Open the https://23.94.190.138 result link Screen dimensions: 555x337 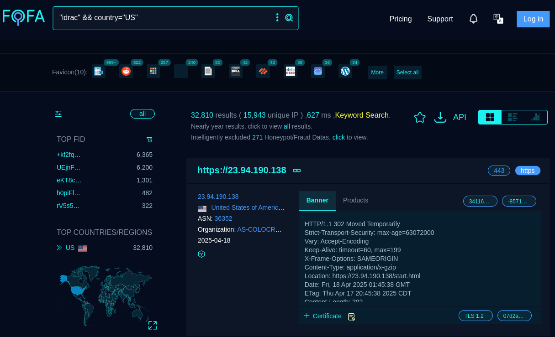pyautogui.click(x=242, y=170)
